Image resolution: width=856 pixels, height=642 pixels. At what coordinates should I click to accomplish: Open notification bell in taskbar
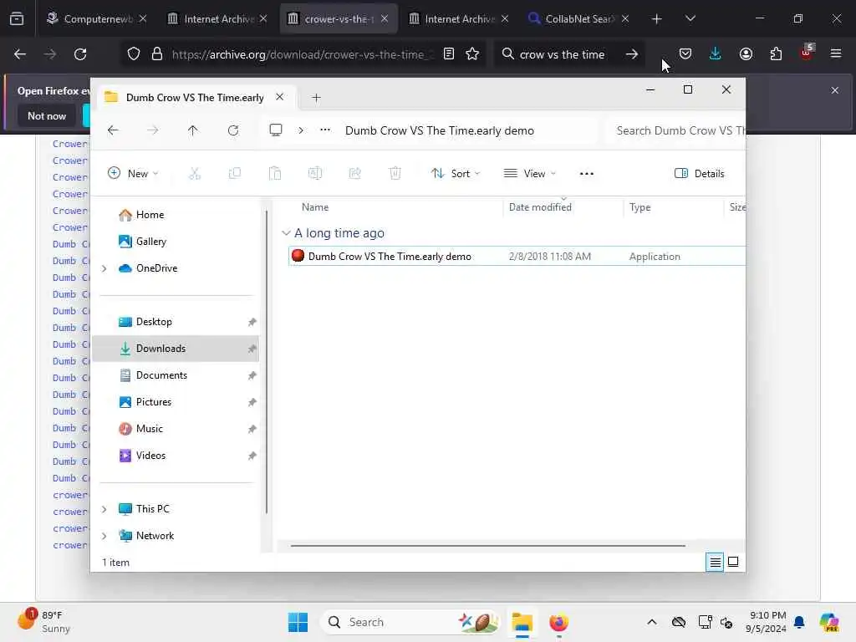tap(799, 622)
